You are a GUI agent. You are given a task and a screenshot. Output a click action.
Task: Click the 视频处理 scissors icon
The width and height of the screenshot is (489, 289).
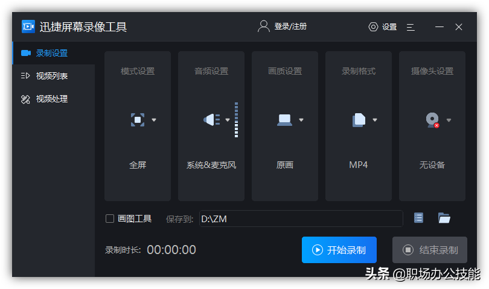click(25, 99)
